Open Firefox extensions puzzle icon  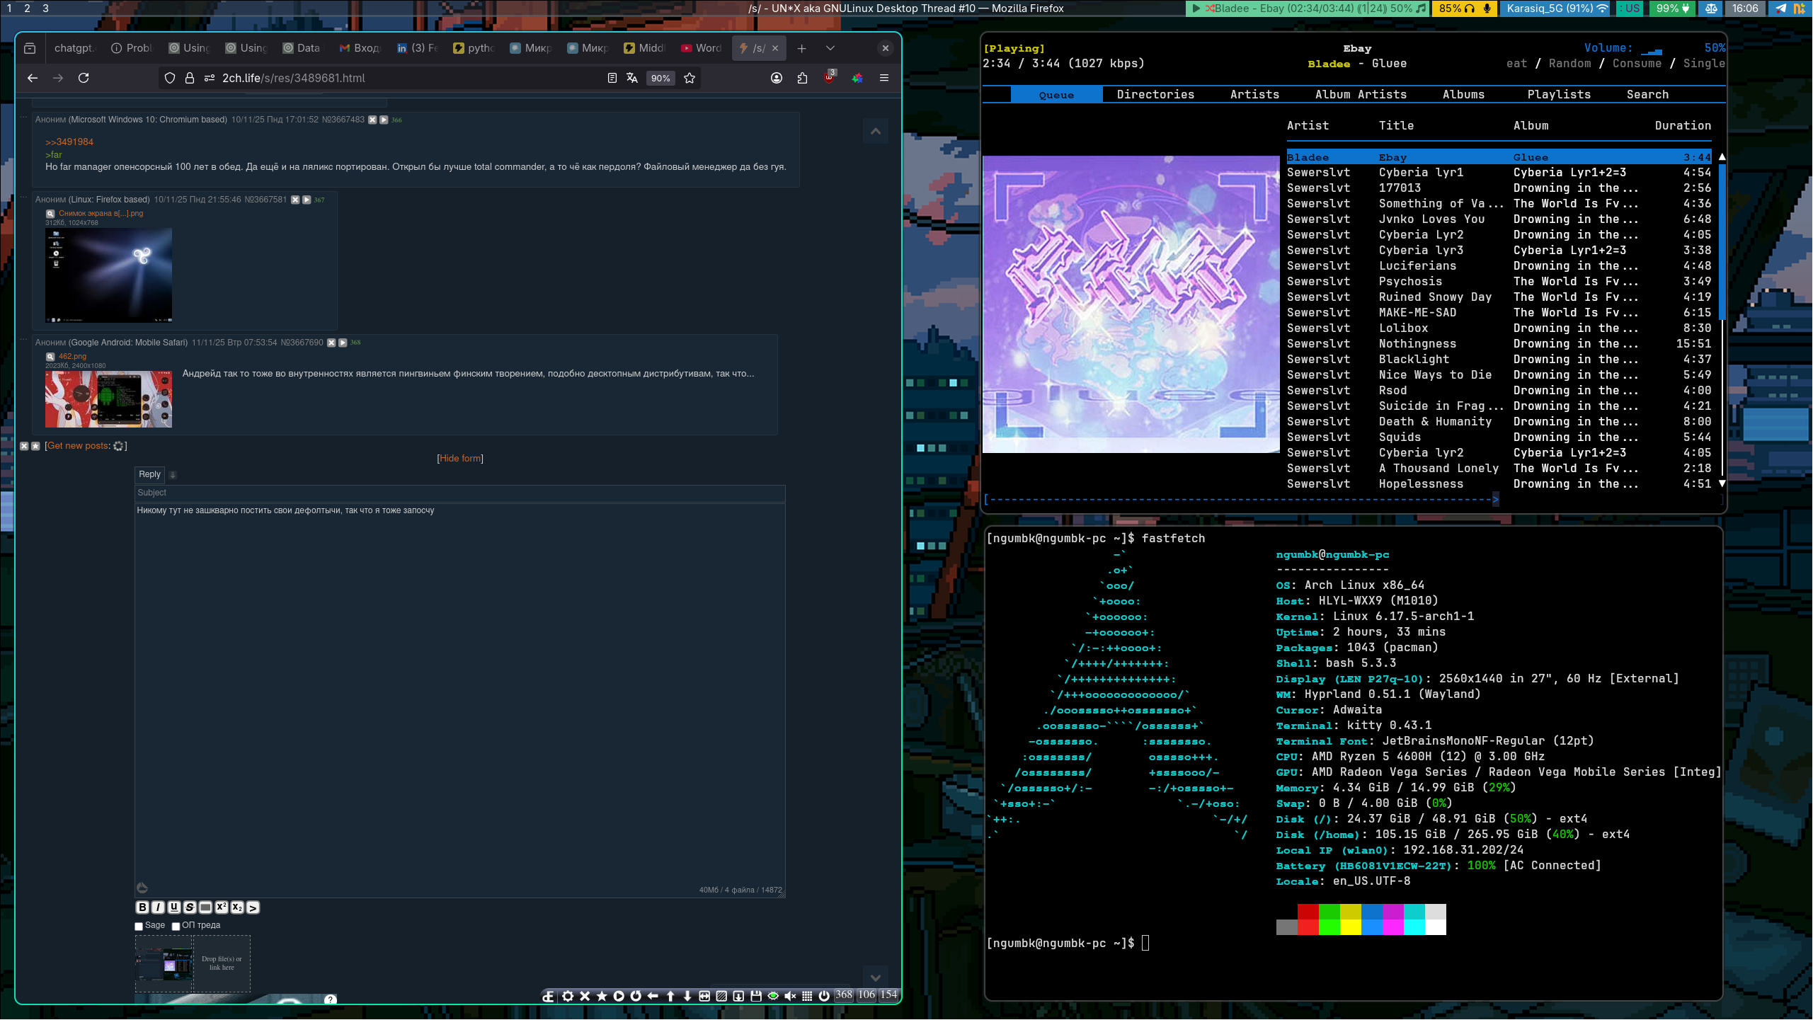(802, 78)
